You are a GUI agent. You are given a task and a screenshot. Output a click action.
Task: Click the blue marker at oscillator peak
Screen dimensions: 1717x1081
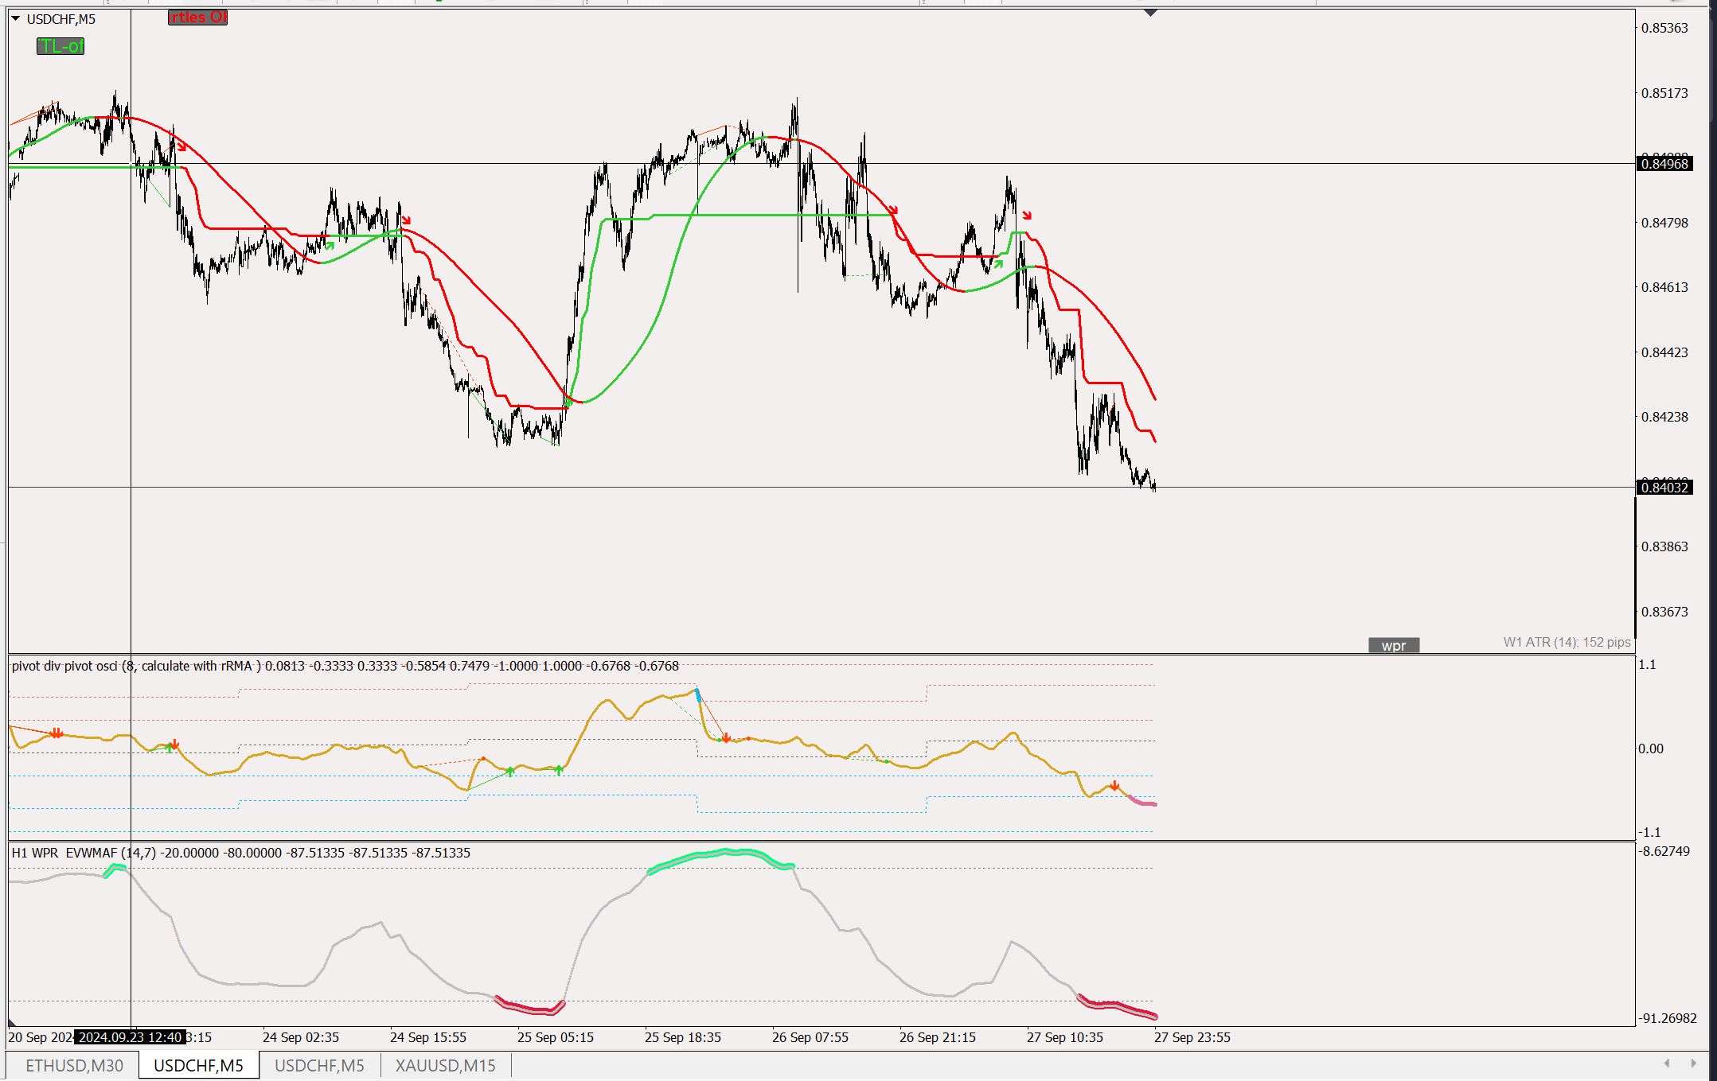(698, 696)
